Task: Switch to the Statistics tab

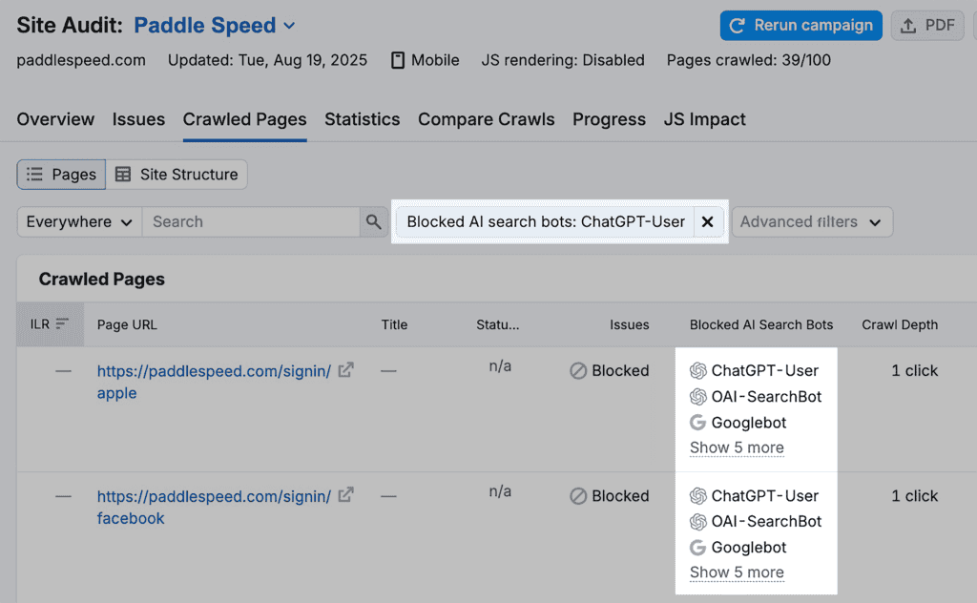Action: coord(362,119)
